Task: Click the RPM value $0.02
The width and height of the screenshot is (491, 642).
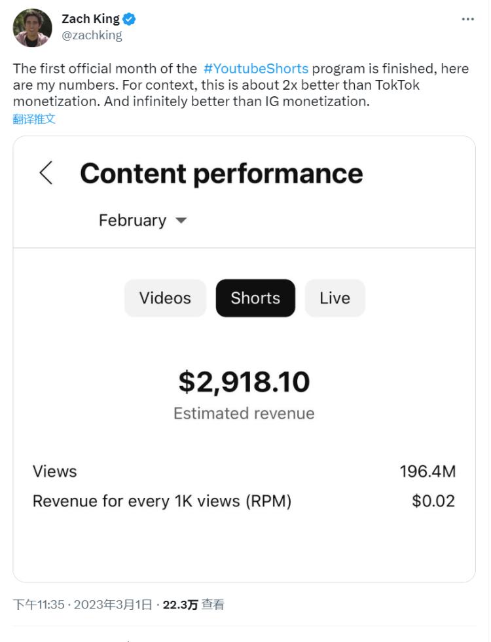Action: [433, 501]
